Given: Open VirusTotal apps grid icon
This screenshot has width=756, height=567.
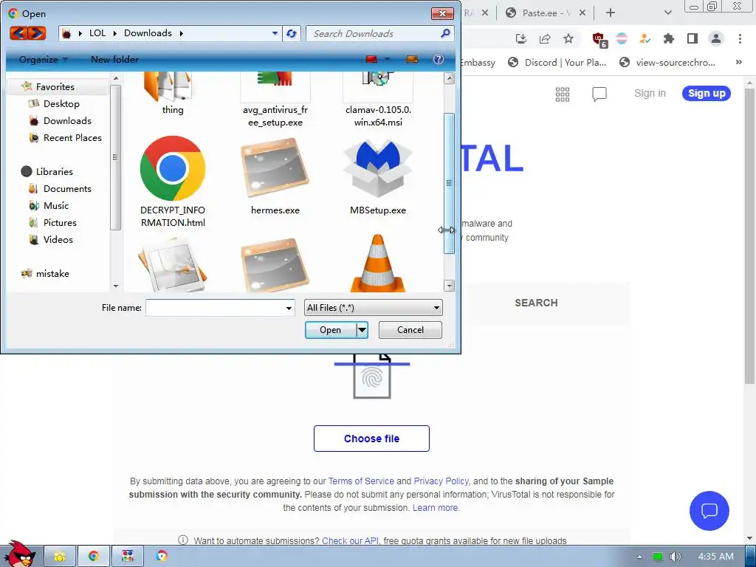Looking at the screenshot, I should [x=563, y=94].
